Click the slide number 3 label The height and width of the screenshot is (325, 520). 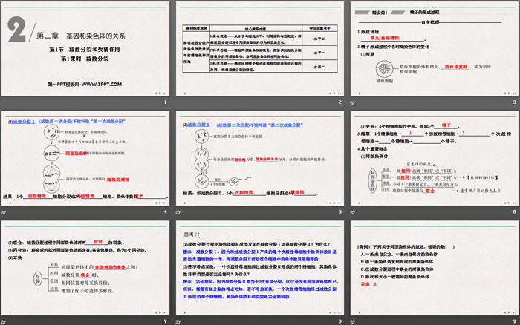pos(515,102)
